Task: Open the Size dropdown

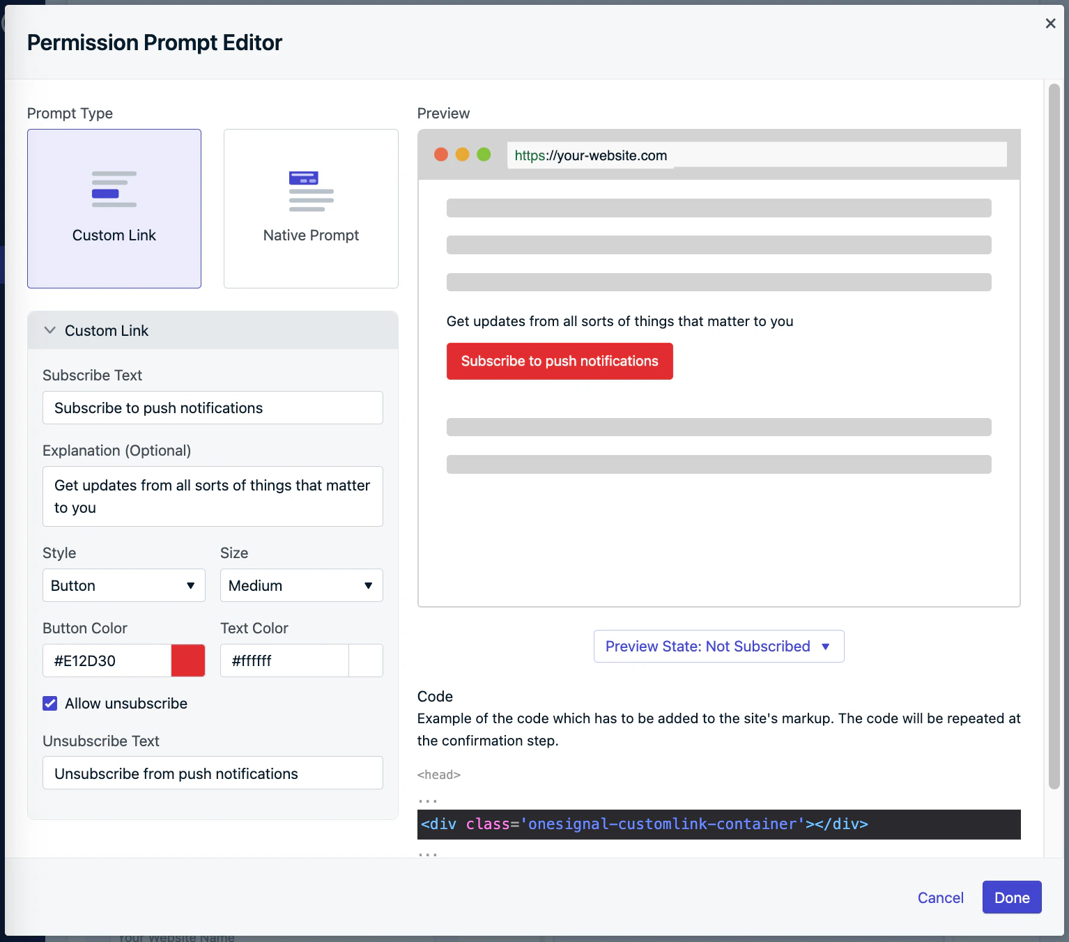Action: pos(301,585)
